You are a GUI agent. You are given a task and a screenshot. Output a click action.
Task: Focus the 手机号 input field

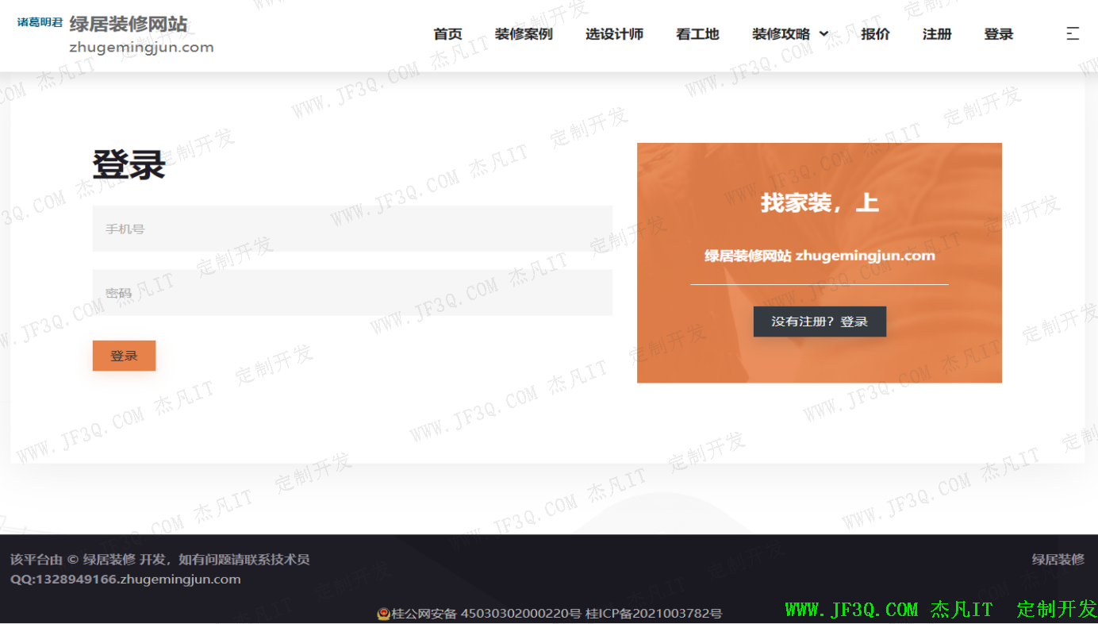pyautogui.click(x=352, y=229)
